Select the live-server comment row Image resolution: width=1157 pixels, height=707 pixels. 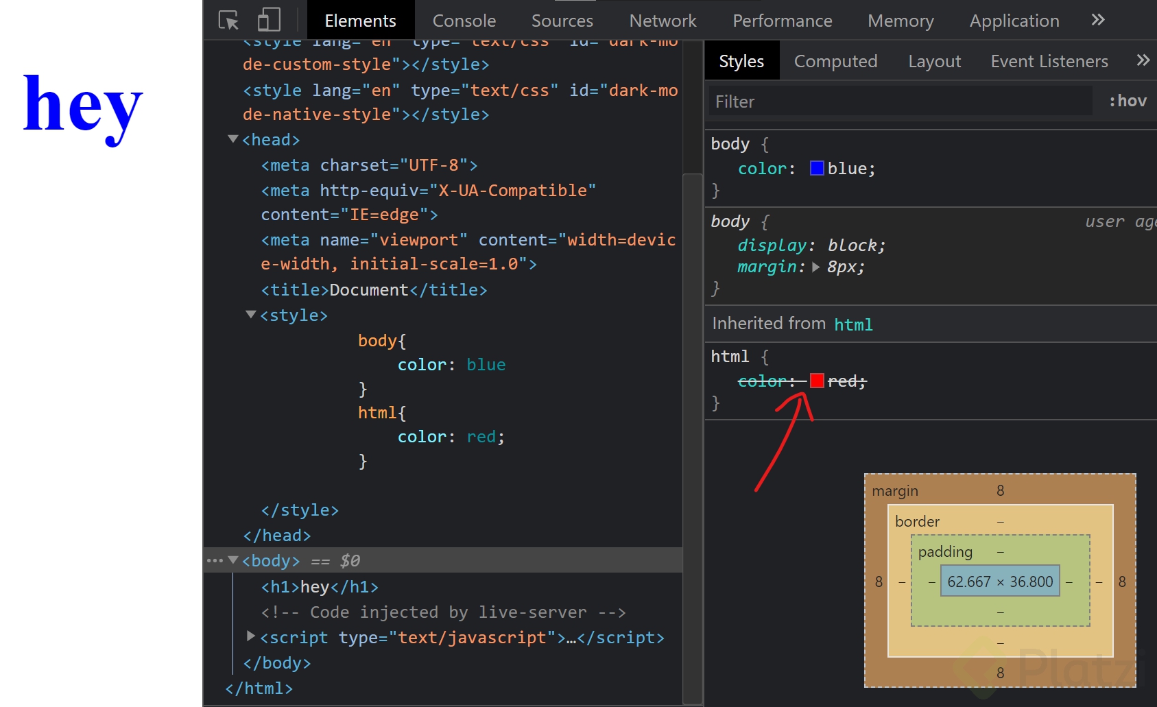(443, 612)
